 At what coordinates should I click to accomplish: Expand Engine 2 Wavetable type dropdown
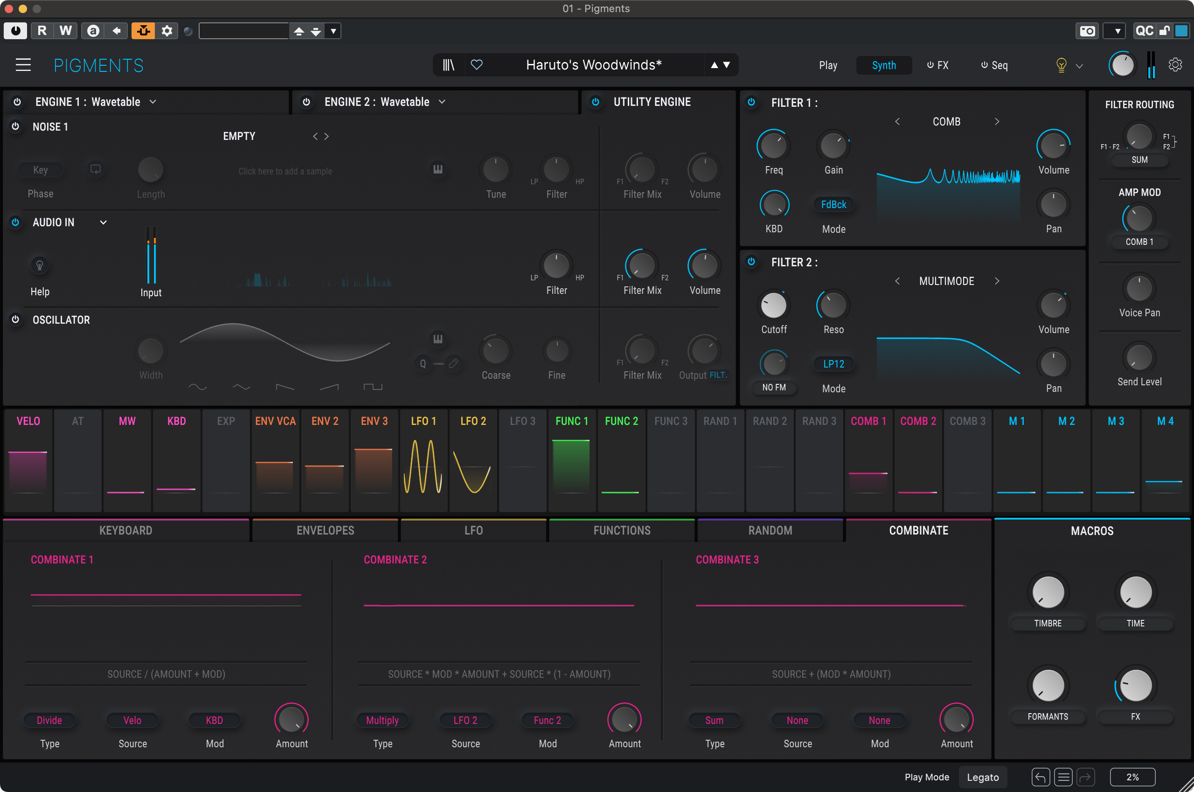(442, 102)
